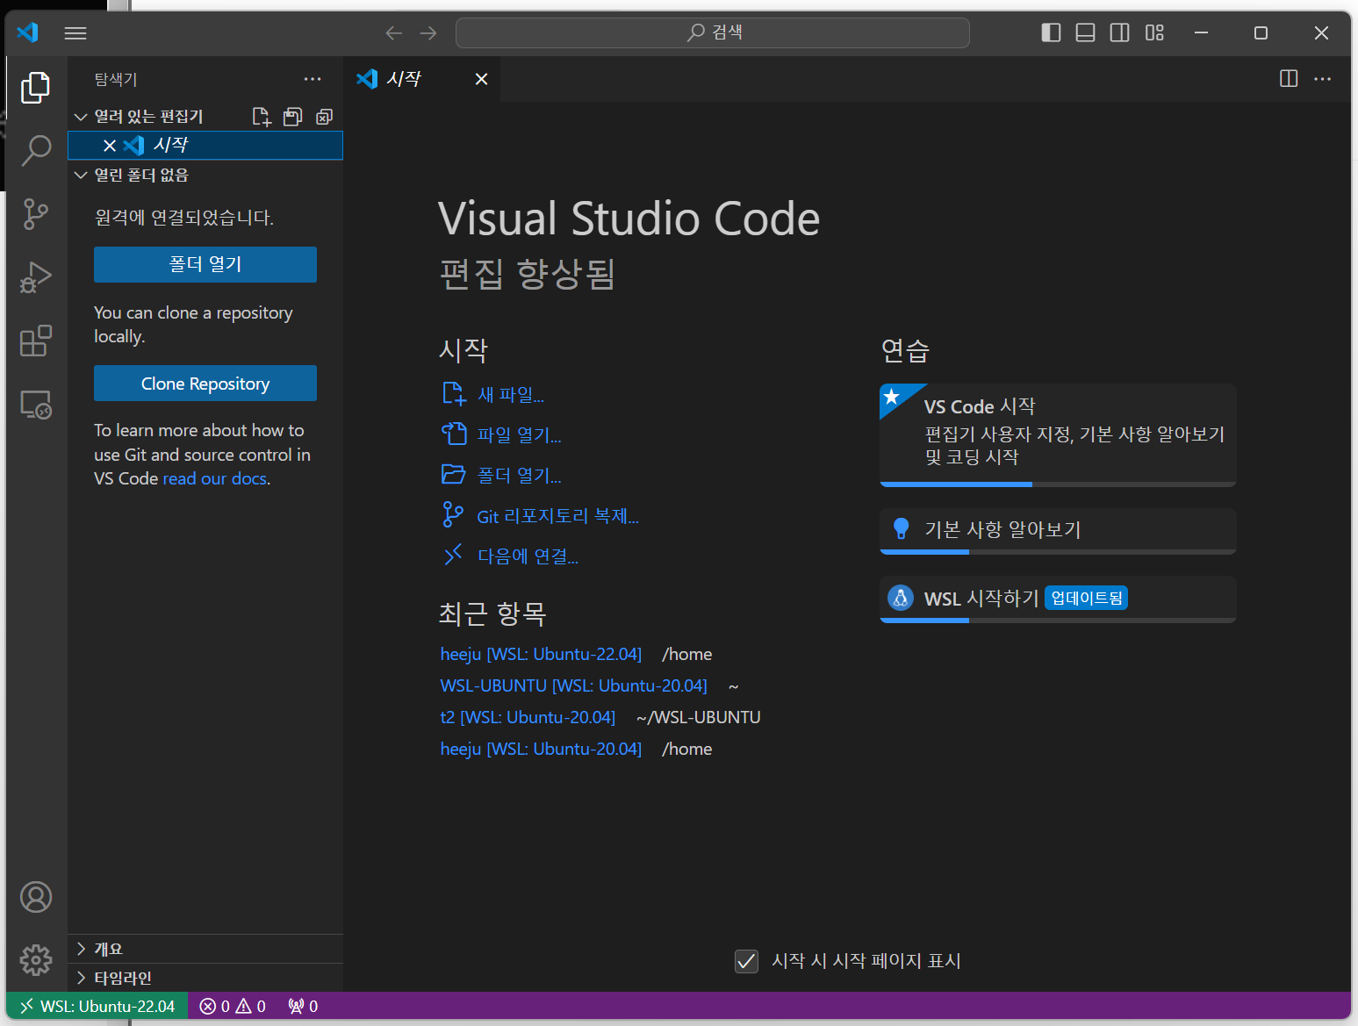This screenshot has width=1358, height=1026.
Task: Open recent heeju [WSL: Ubuntu-22.04]
Action: [x=541, y=654]
